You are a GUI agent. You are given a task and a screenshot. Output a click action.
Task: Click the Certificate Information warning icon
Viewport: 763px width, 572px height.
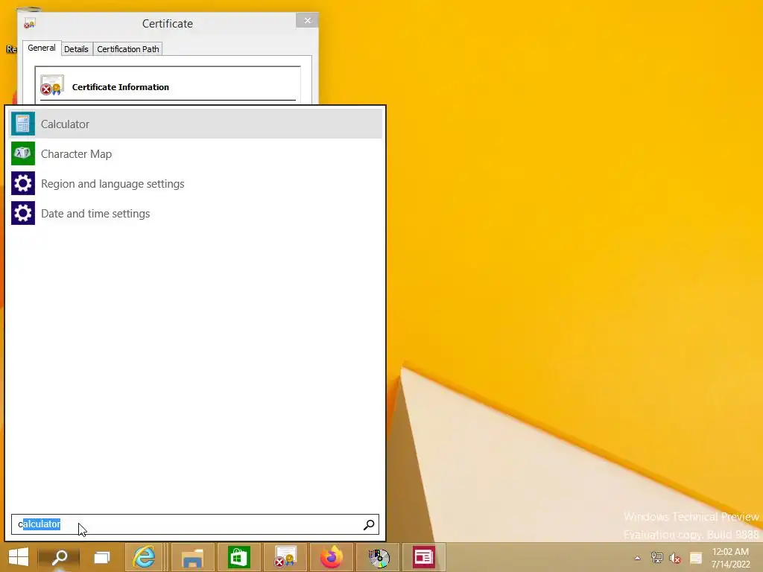coord(52,85)
